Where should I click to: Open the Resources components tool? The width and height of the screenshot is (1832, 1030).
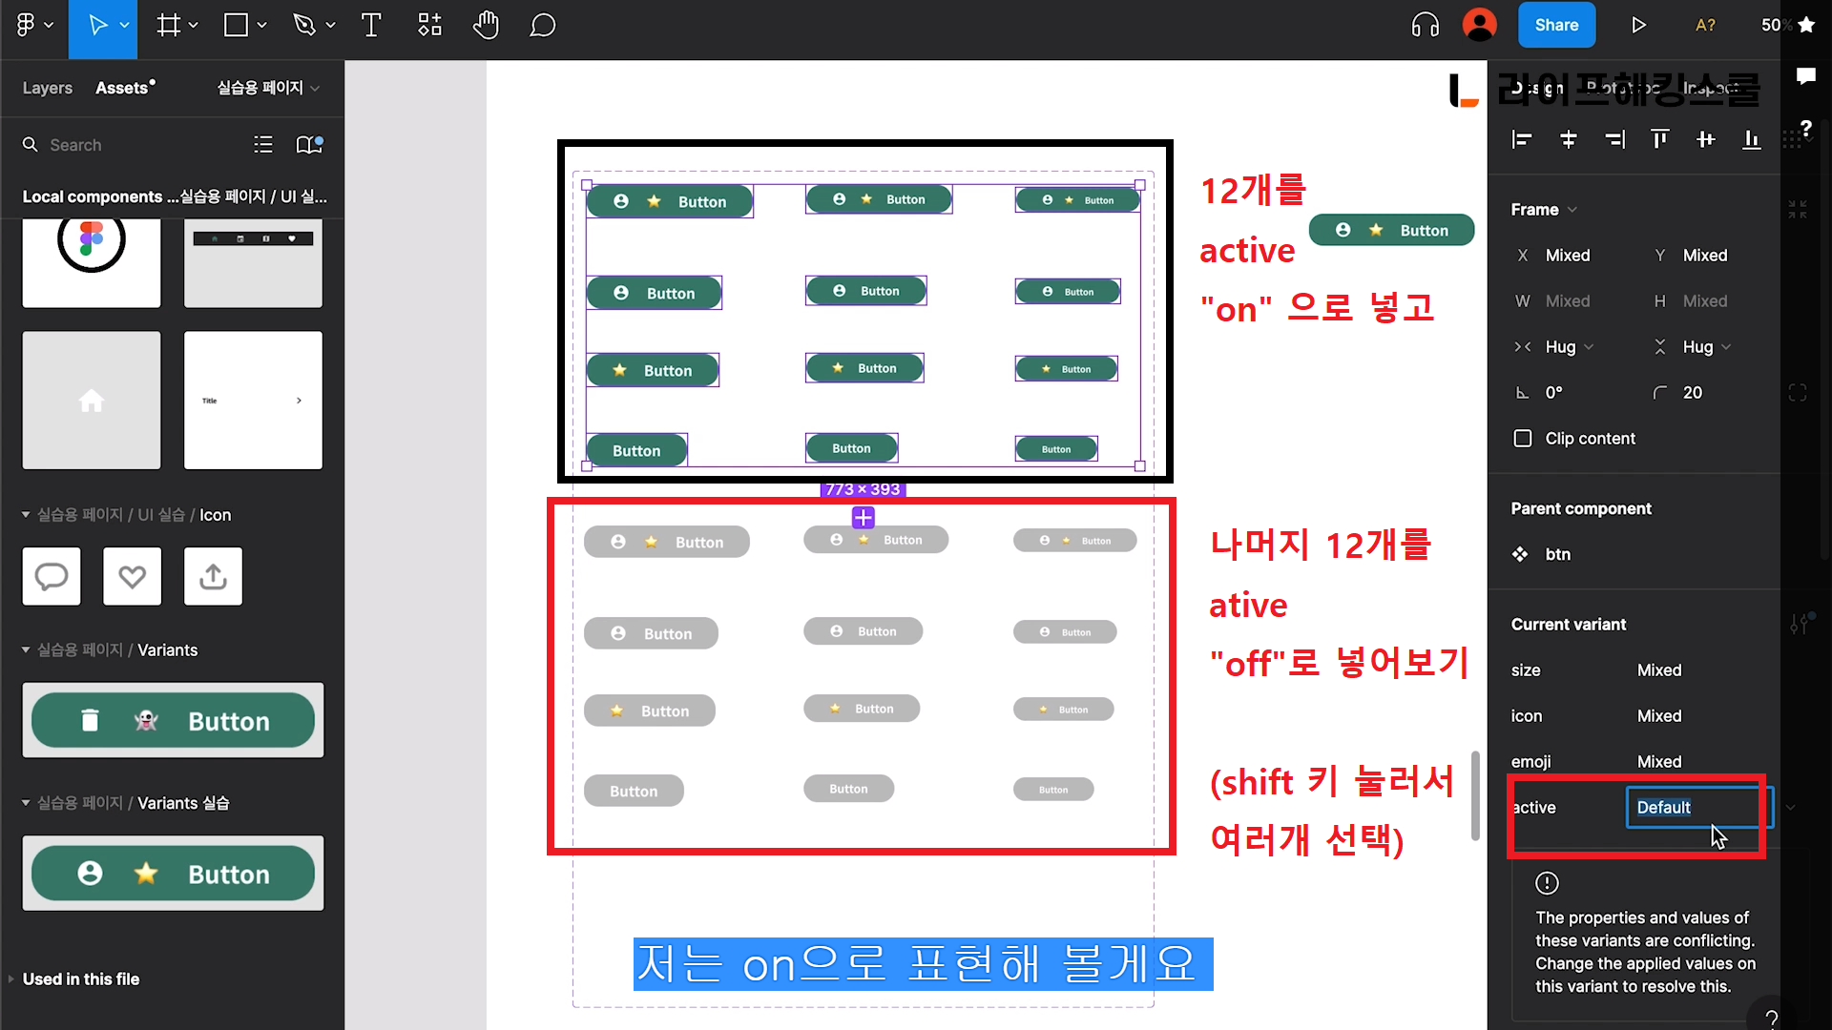(429, 26)
